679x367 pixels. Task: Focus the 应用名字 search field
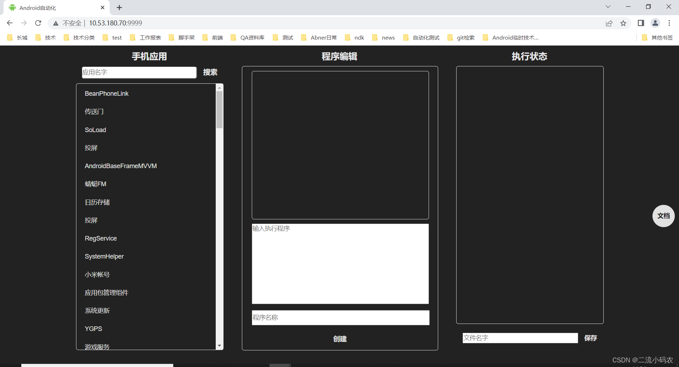(x=139, y=72)
